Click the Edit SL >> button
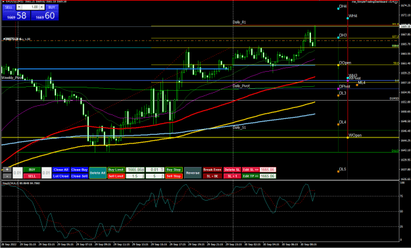 pos(251,170)
